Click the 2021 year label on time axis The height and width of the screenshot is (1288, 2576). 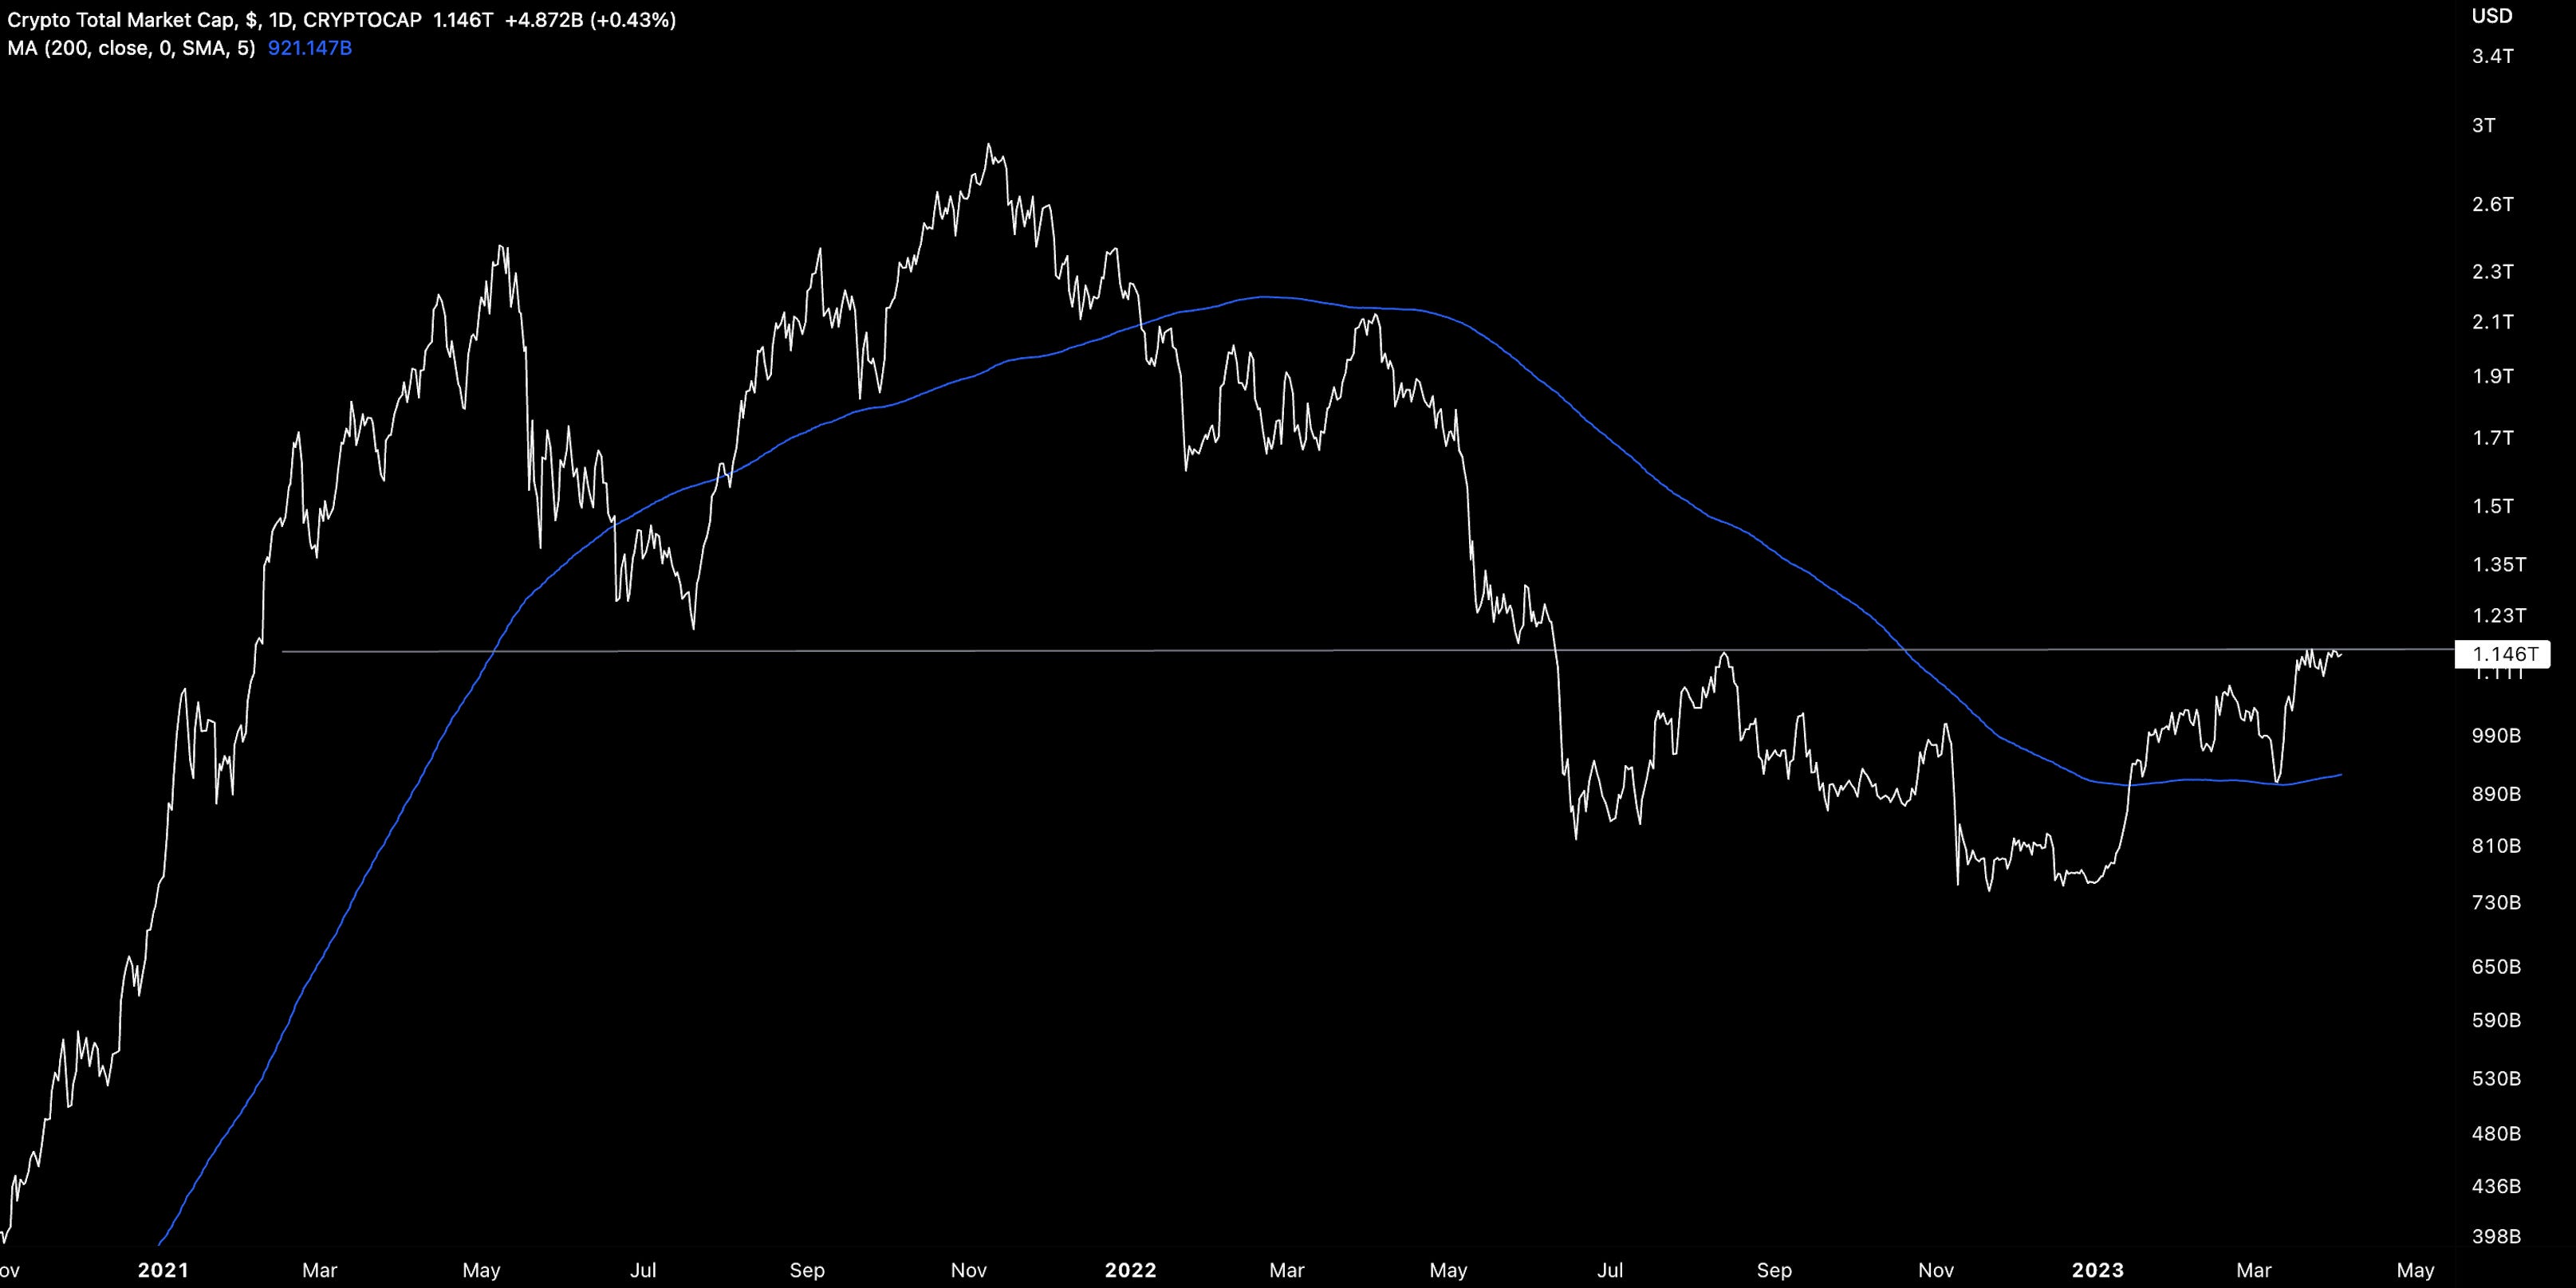tap(163, 1270)
